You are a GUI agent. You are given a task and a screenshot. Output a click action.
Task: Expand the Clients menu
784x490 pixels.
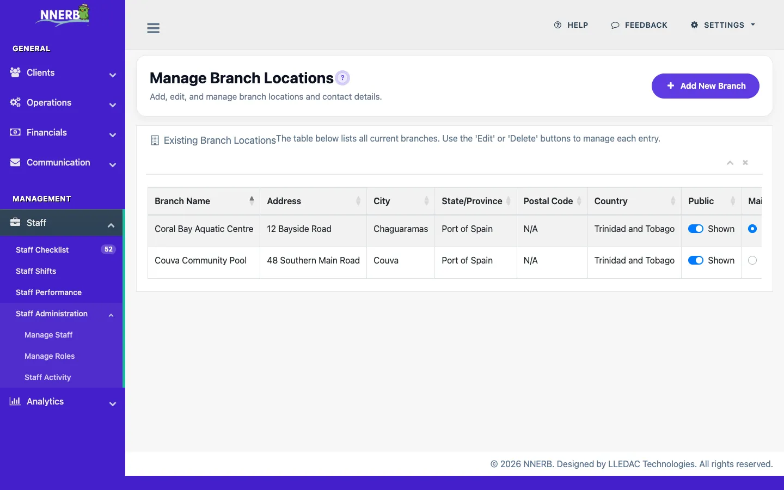pyautogui.click(x=63, y=73)
